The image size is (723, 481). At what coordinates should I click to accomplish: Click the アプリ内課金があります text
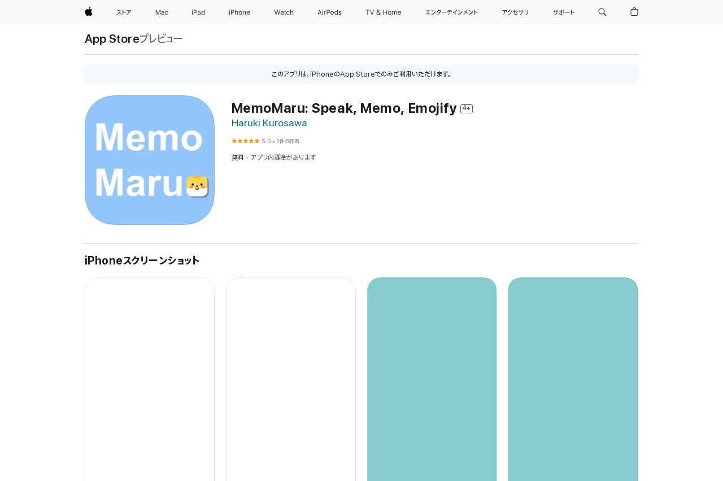[283, 157]
